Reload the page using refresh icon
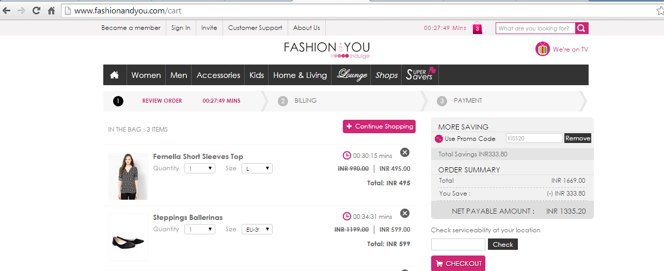664x271 pixels. [x=36, y=10]
